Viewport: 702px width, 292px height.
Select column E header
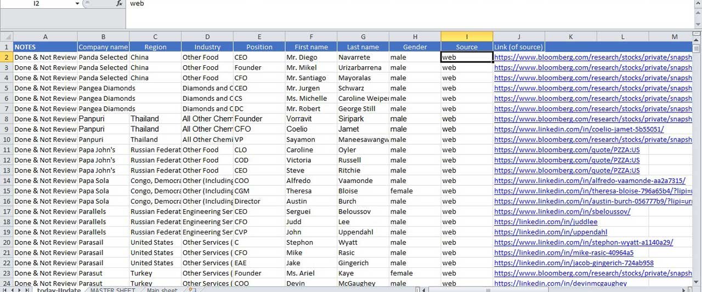tap(259, 37)
